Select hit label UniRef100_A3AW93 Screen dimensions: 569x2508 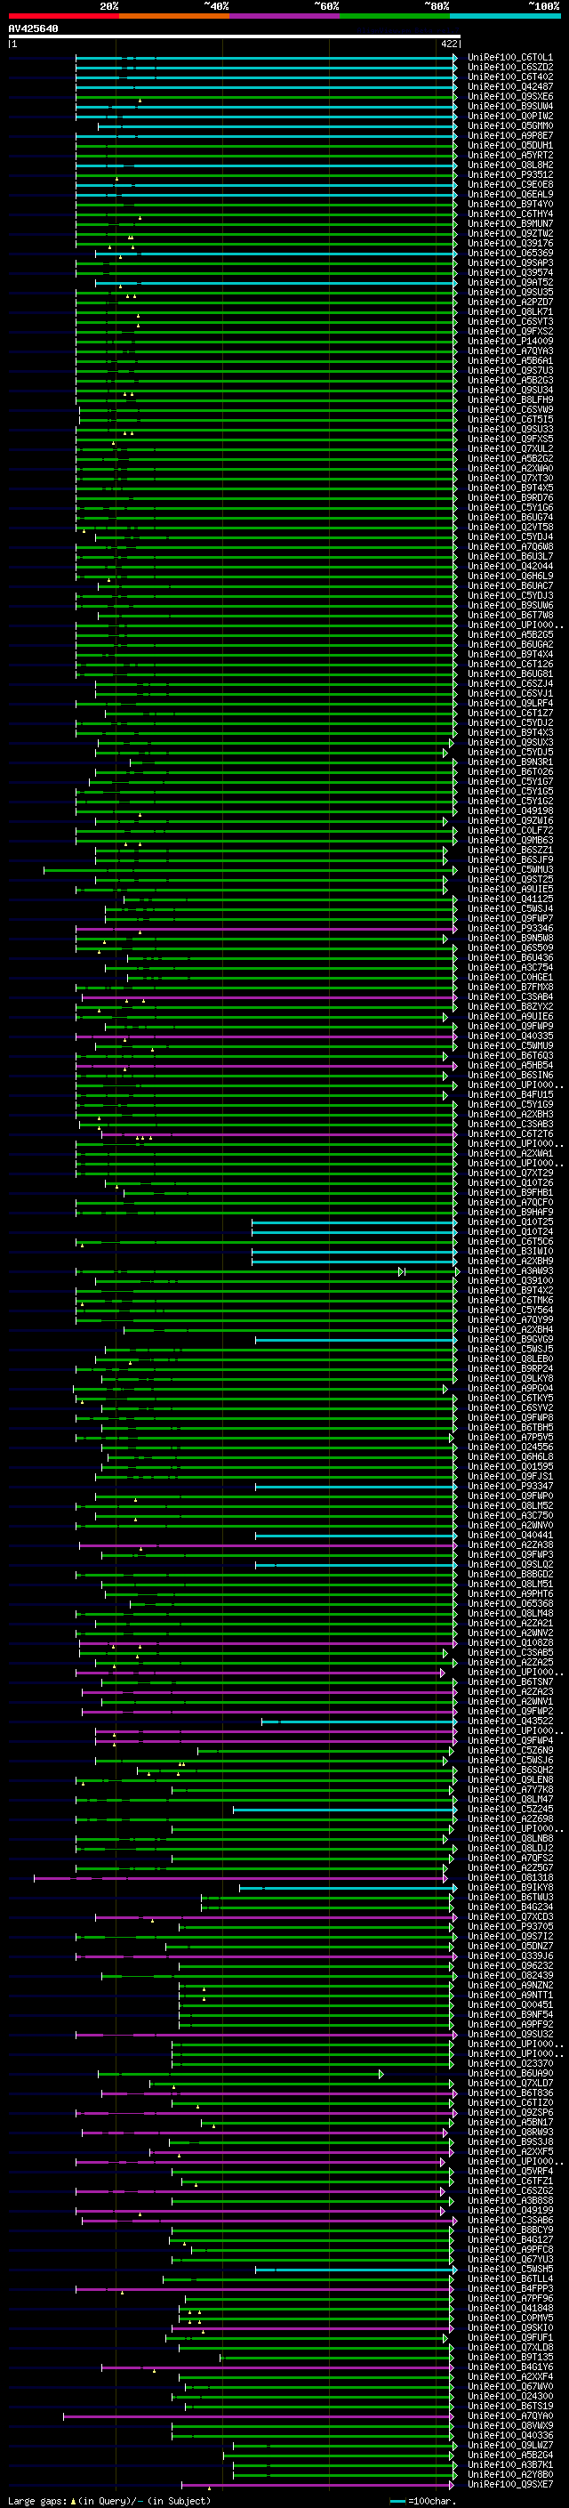click(509, 1270)
